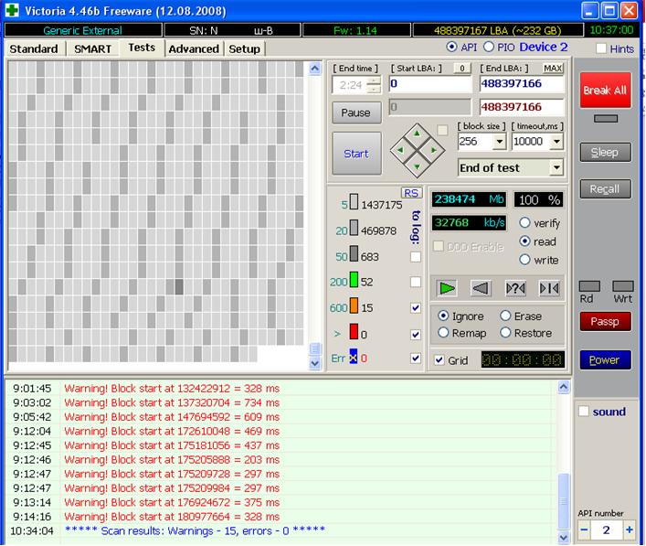Click the Scan results warnings log line

tap(195, 530)
